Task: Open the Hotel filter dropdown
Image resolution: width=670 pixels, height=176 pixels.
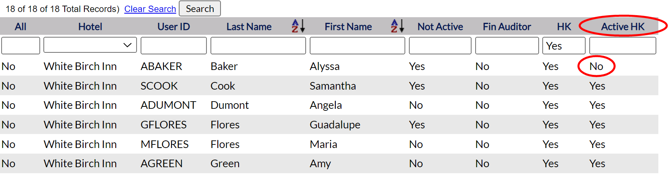Action: 90,45
